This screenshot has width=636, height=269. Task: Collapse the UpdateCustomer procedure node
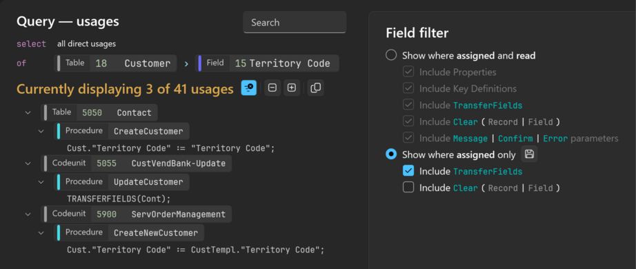[x=41, y=182]
